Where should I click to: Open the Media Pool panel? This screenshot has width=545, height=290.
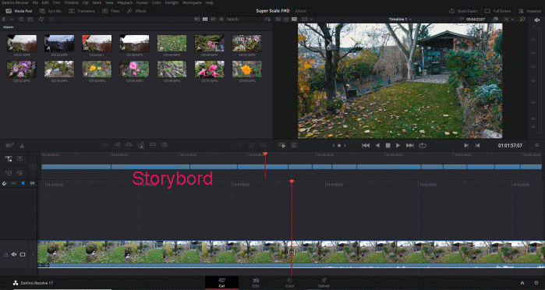coord(19,11)
